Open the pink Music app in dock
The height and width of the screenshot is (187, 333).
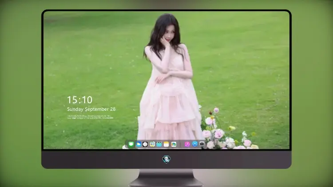[187, 144]
